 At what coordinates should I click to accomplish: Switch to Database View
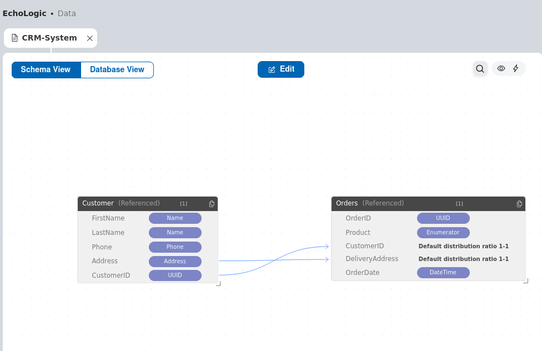117,69
